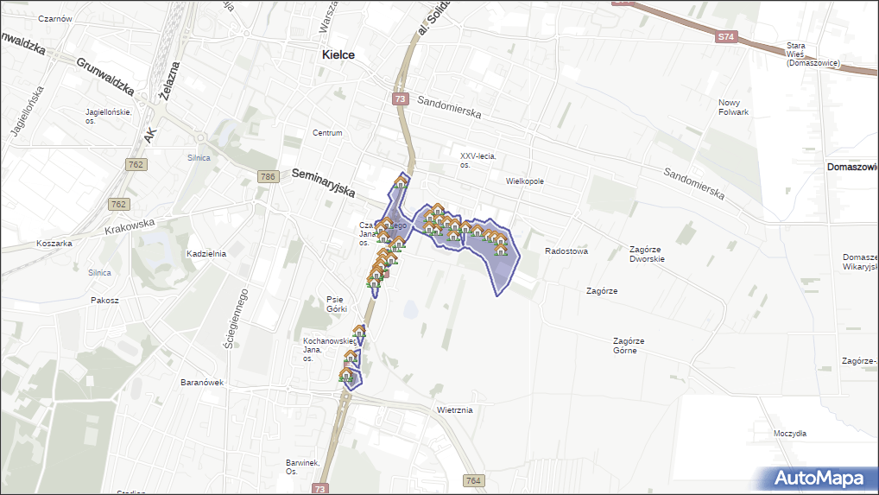The width and height of the screenshot is (879, 495).
Task: Click the Radostowa place label
Action: pos(566,251)
